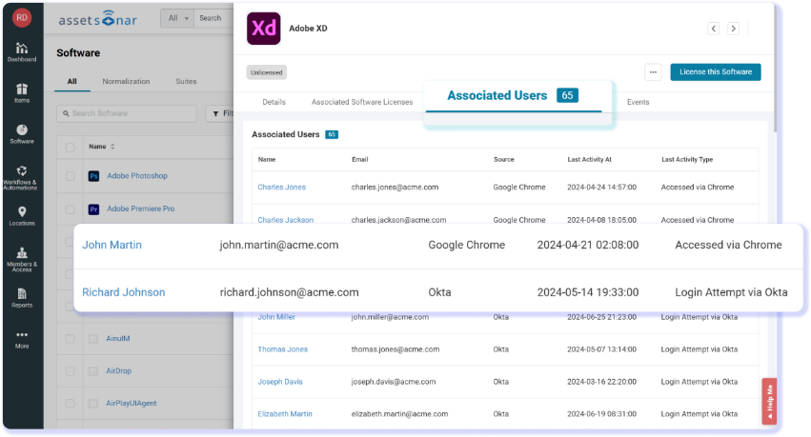
Task: Go to previous software with left chevron
Action: coord(713,29)
